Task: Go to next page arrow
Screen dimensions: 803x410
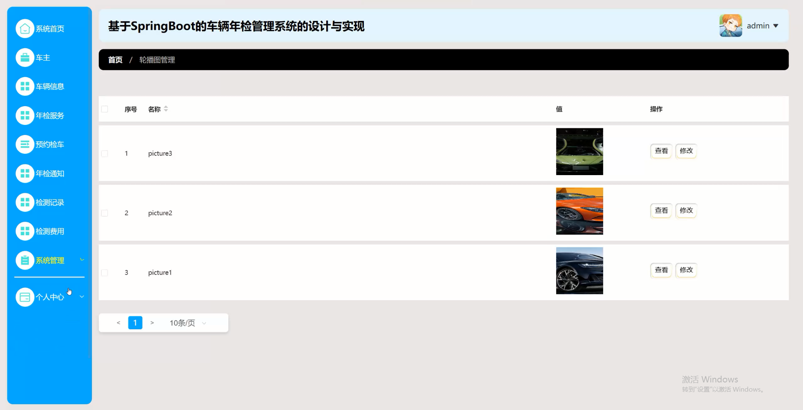Action: click(x=152, y=323)
